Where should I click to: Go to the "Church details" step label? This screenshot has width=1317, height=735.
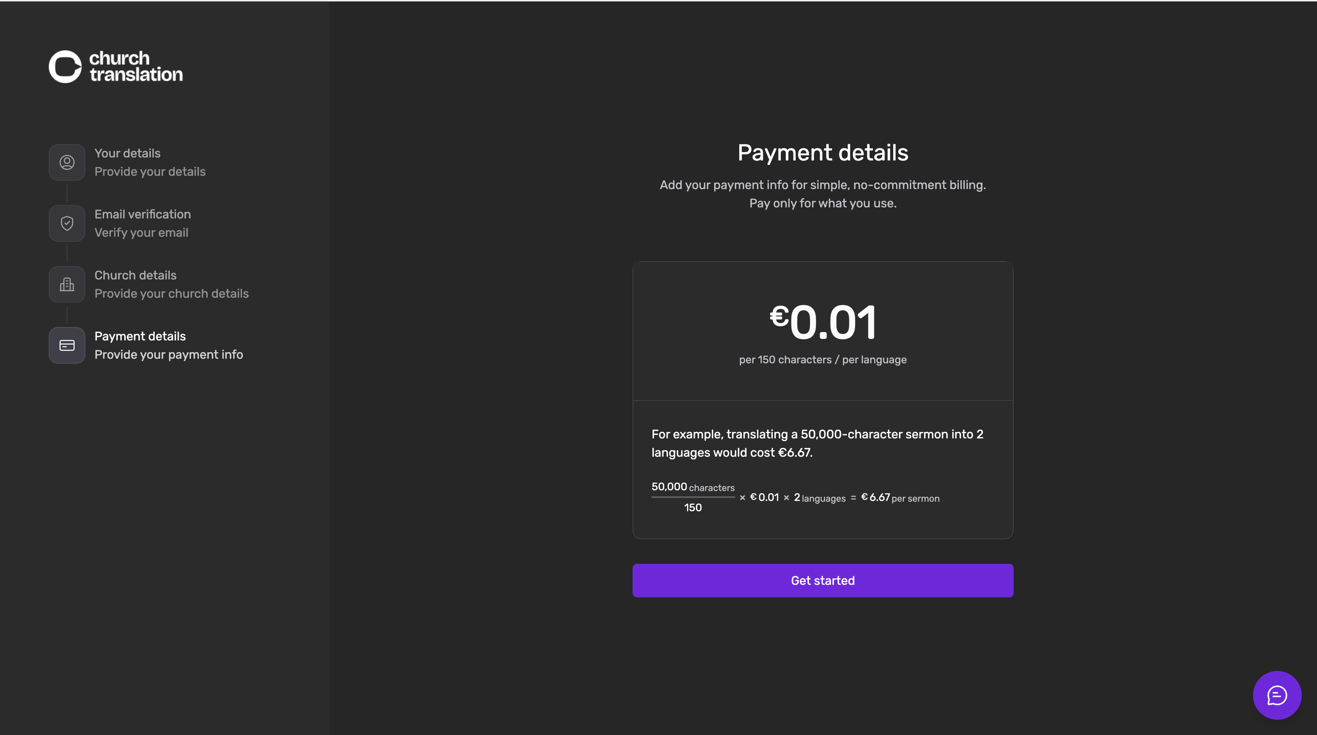coord(136,275)
